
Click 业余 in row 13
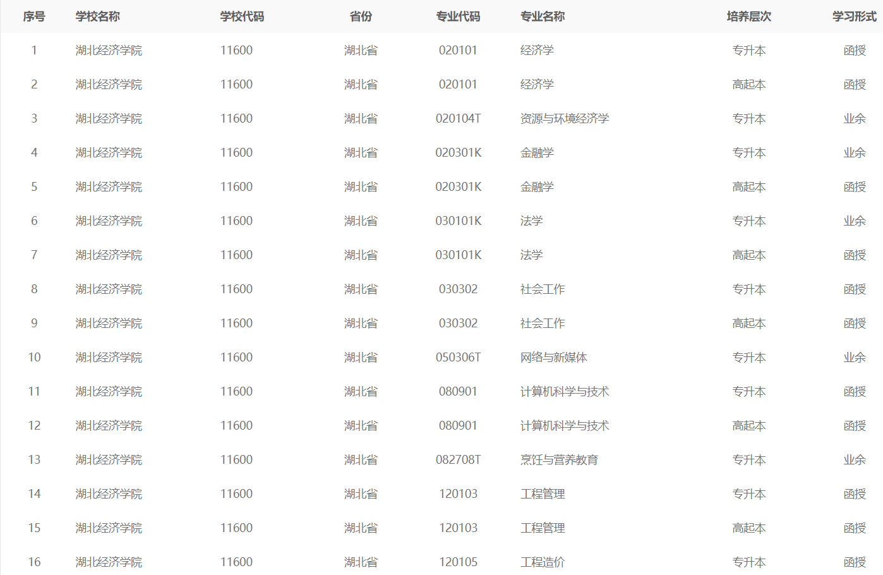tap(855, 460)
